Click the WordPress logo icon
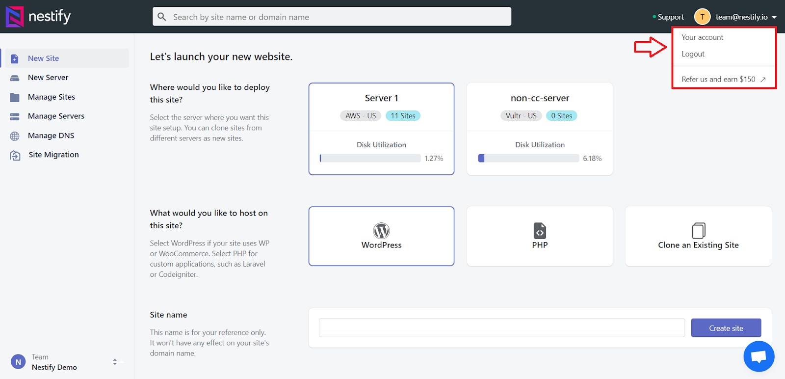The height and width of the screenshot is (379, 785). [381, 231]
